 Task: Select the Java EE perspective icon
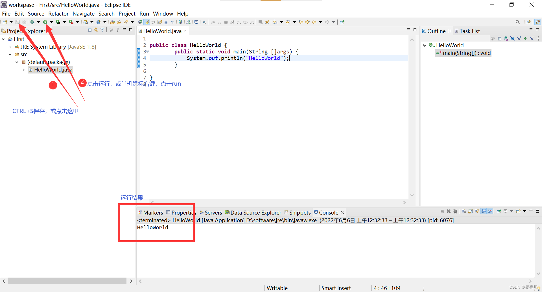[x=537, y=22]
